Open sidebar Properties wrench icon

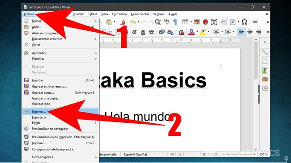click(x=265, y=52)
